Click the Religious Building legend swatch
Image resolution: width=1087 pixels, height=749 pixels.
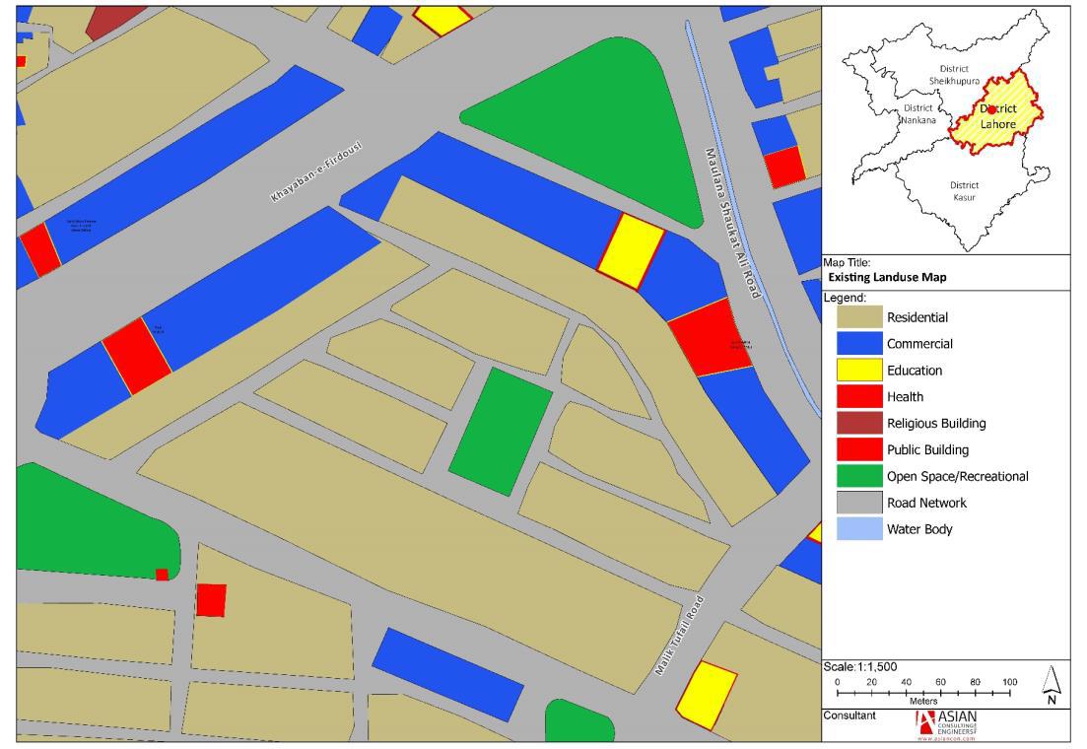[859, 424]
